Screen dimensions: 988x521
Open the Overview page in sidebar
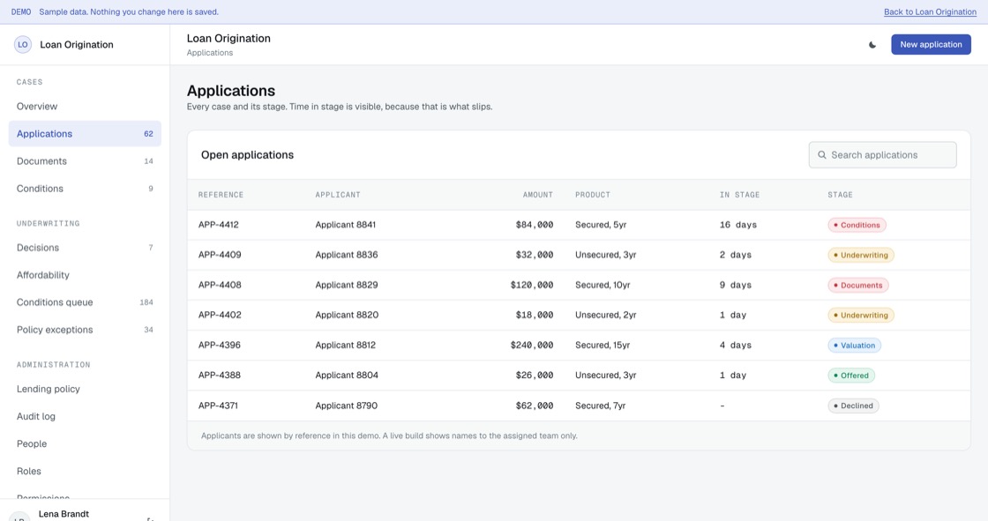[85, 107]
